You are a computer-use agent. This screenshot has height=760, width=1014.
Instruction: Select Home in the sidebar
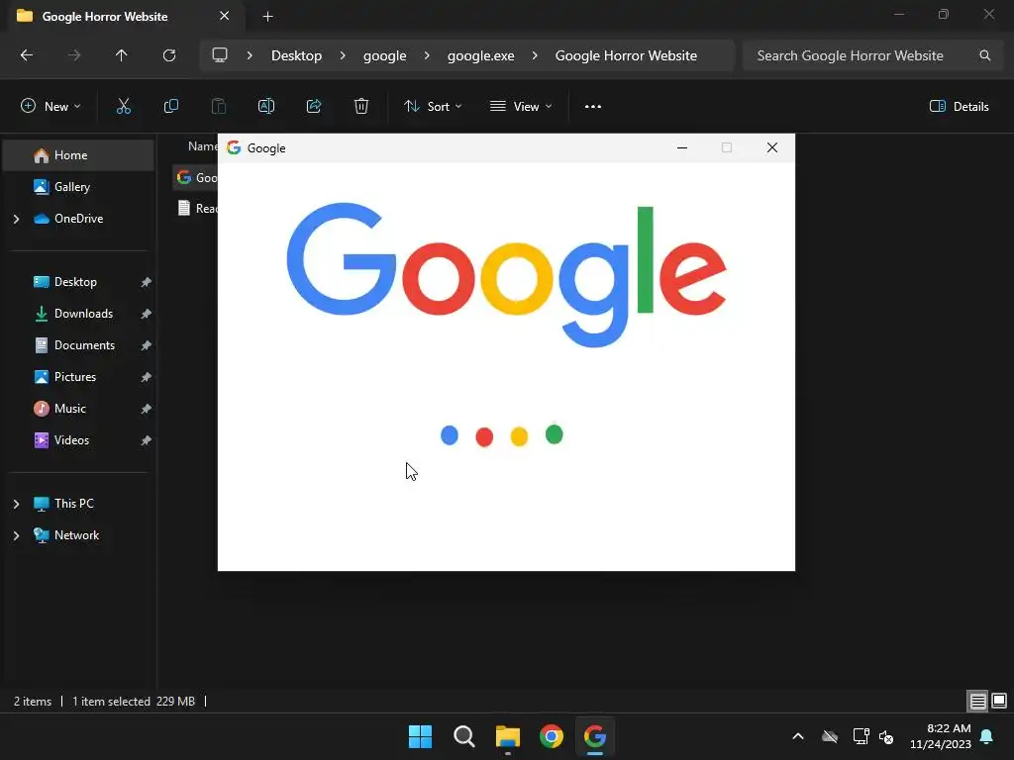tap(78, 155)
